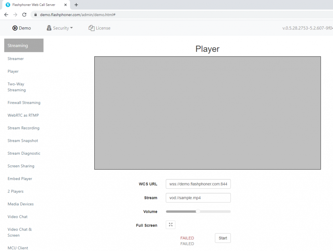The image size is (333, 251).
Task: Open the MCU Client example
Action: pos(18,248)
